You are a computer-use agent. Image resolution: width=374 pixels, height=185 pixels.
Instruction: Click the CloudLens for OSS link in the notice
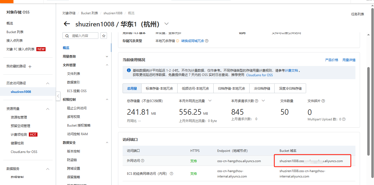tap(259, 75)
